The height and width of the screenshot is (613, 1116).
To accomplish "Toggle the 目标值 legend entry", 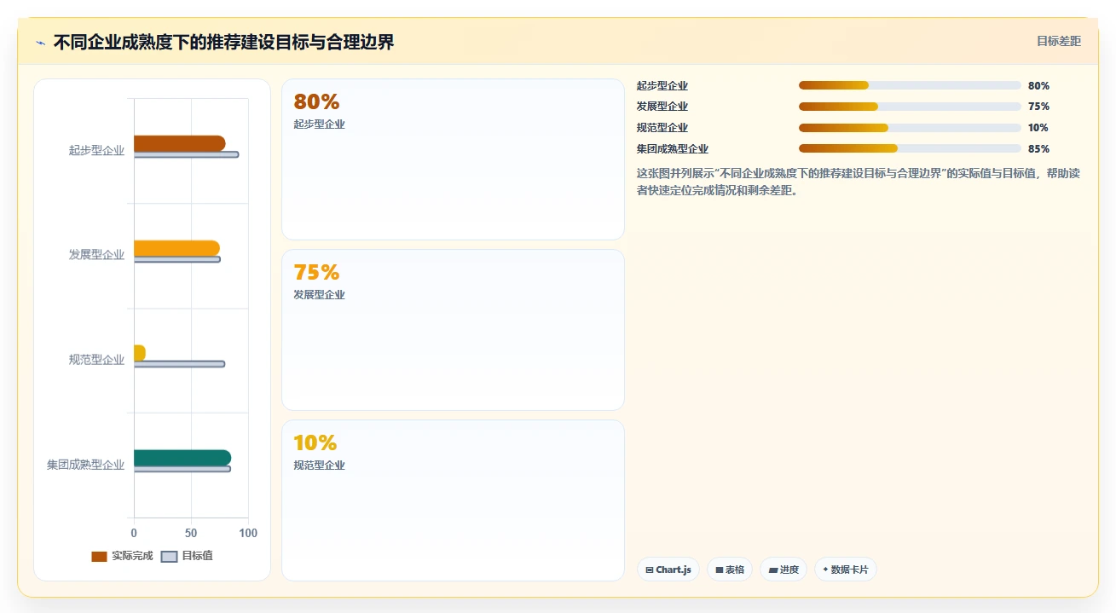I will [187, 556].
